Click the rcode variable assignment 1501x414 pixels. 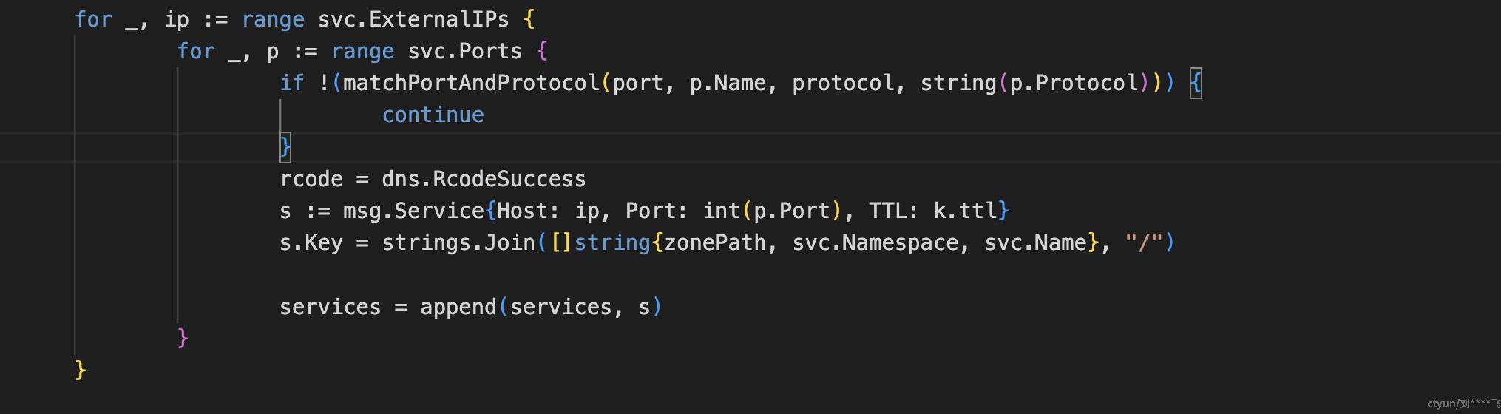tap(311, 179)
